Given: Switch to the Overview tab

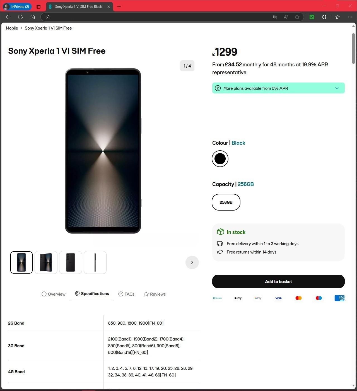Looking at the screenshot, I should pos(53,294).
